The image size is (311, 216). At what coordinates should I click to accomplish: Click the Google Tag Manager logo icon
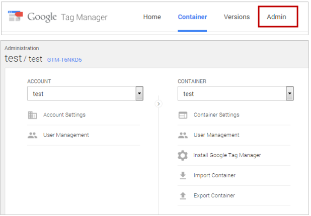[16, 16]
